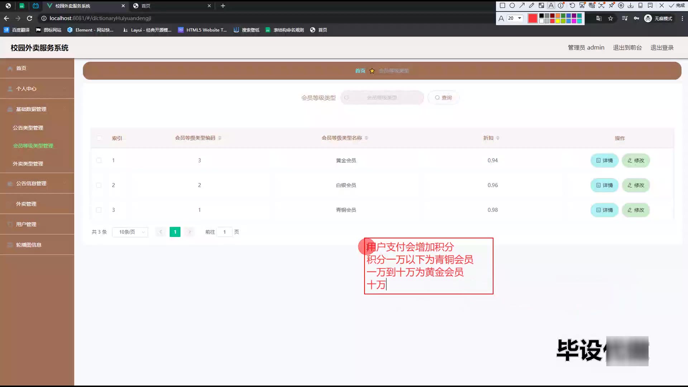Open the font size 20 dropdown
This screenshot has width=688, height=387.
[x=515, y=18]
